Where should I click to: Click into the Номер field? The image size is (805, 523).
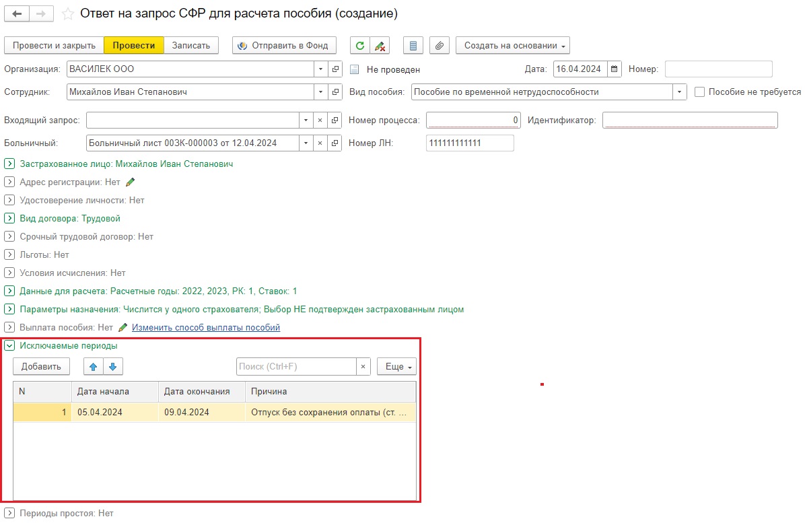click(719, 69)
